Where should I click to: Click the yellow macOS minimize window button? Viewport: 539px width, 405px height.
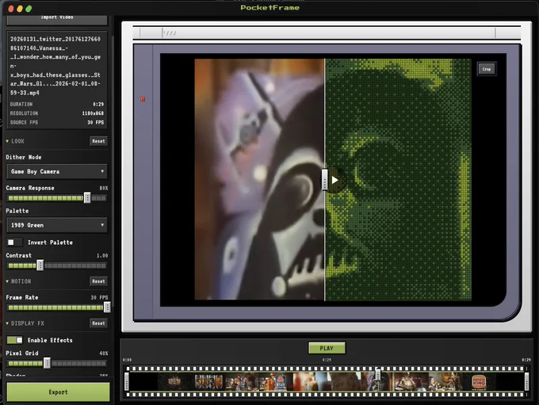20,9
